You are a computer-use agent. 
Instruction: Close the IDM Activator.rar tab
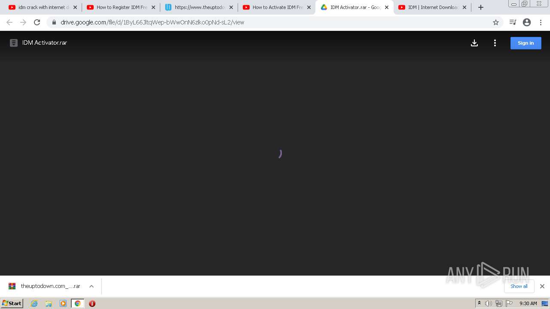[387, 7]
